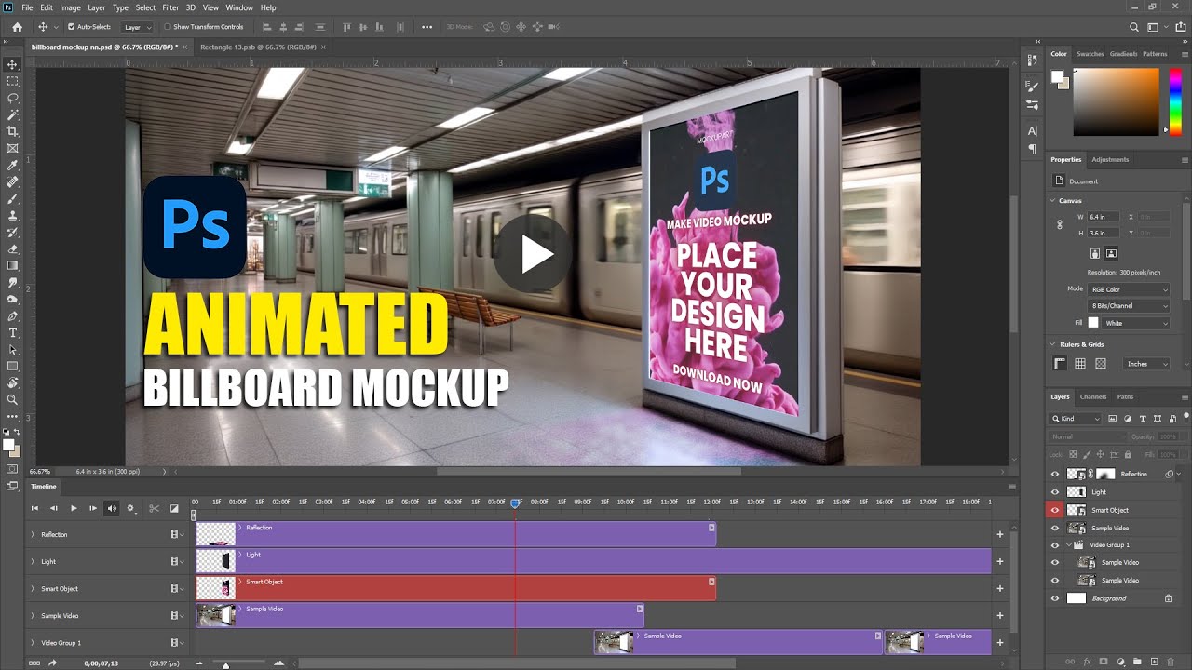The image size is (1192, 670).
Task: Adjust the timeline zoom slider
Action: [225, 664]
